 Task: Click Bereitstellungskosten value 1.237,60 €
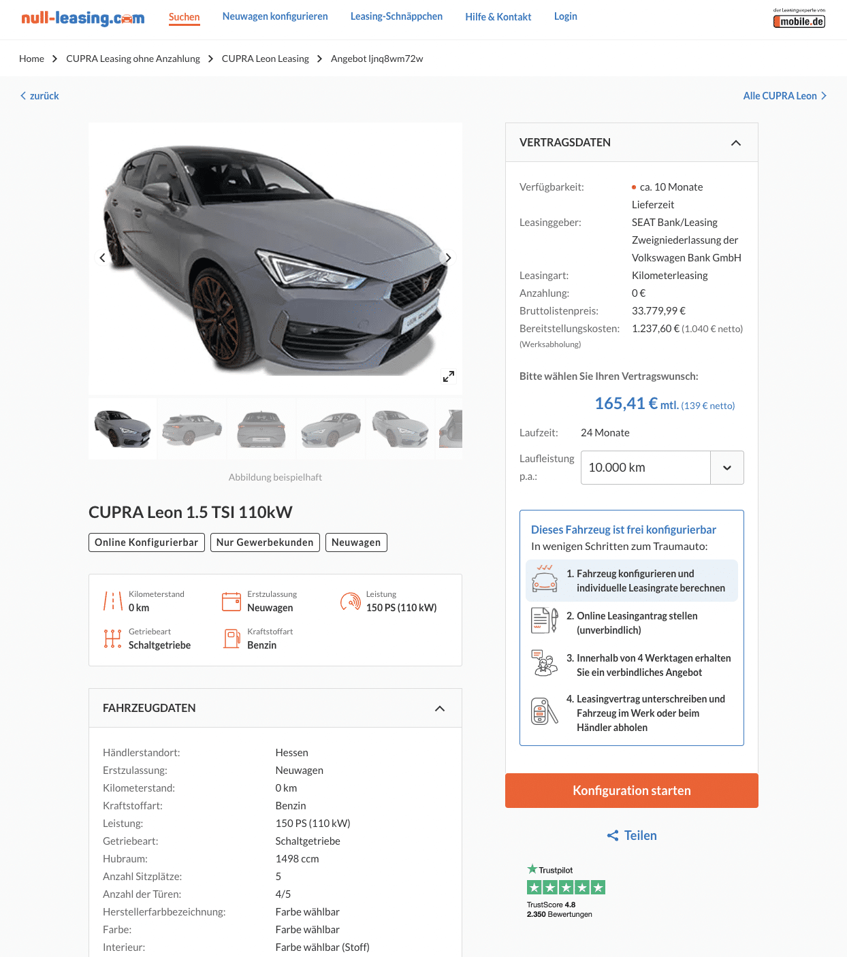tap(656, 329)
